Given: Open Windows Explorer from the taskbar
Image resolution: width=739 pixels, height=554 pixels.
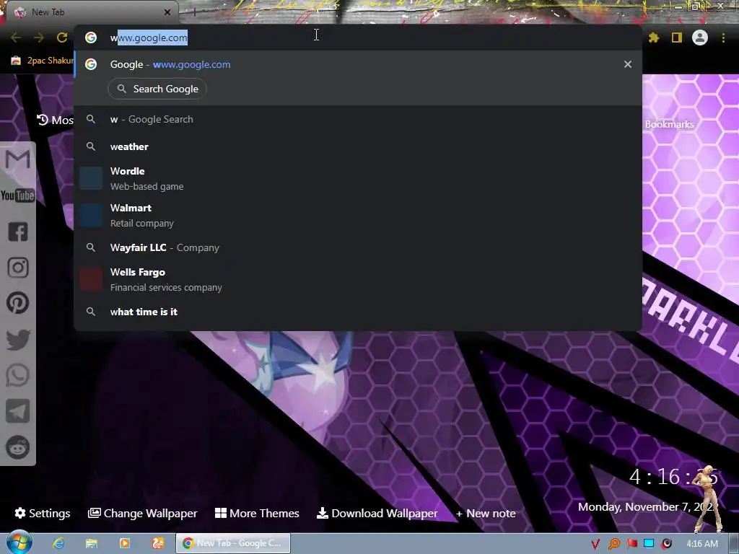Looking at the screenshot, I should (92, 543).
